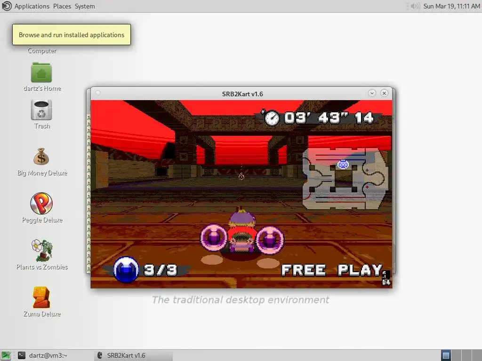Screen dimensions: 482x361
Task: Minimize the SRB2Kart window with the down-arrow button
Action: (x=372, y=94)
